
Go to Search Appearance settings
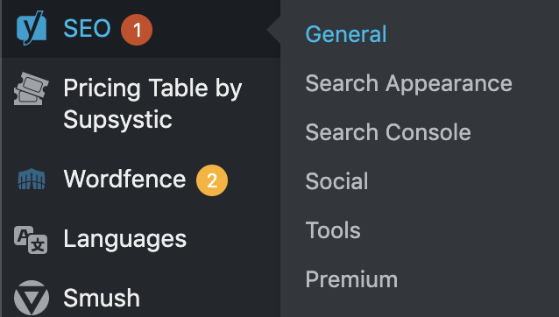408,83
